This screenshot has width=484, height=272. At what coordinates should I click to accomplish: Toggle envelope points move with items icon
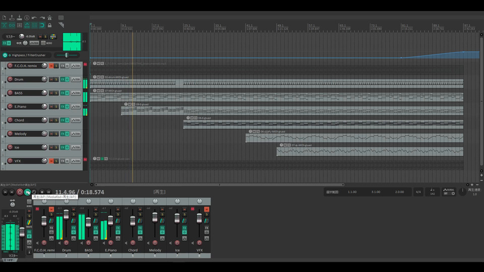coord(27,25)
